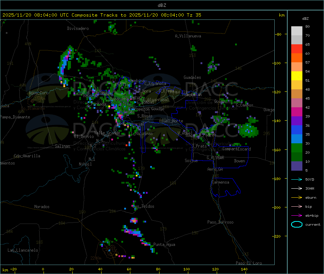Click the 'Lag.Llancanelo' map label
The width and height of the screenshot is (324, 274).
click(23, 250)
